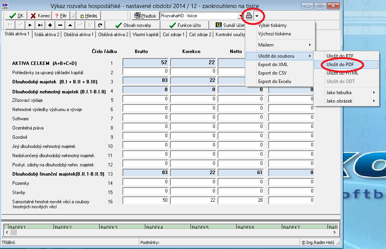Click the Konec button

click(x=40, y=16)
